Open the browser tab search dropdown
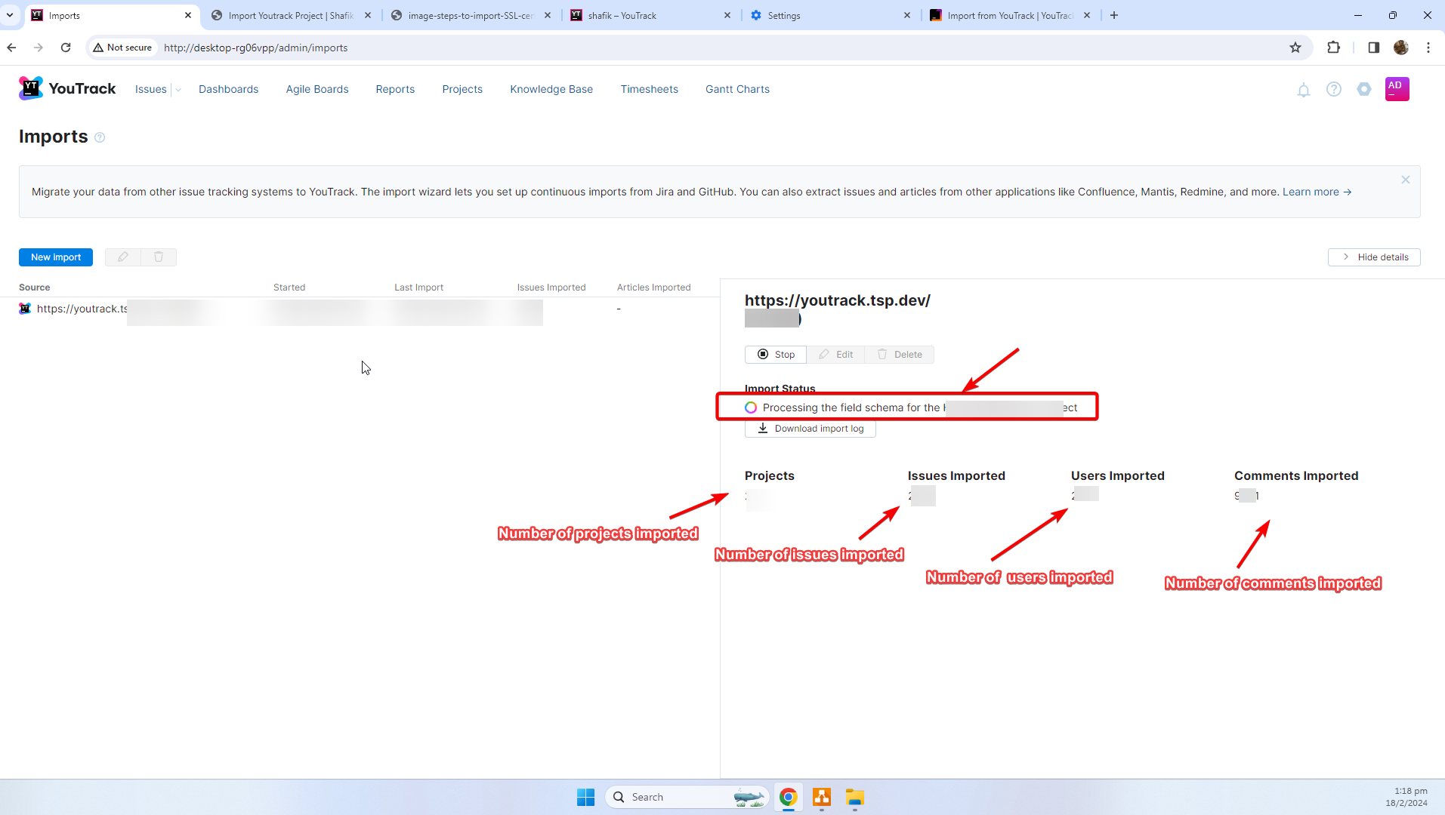Image resolution: width=1445 pixels, height=815 pixels. click(10, 15)
